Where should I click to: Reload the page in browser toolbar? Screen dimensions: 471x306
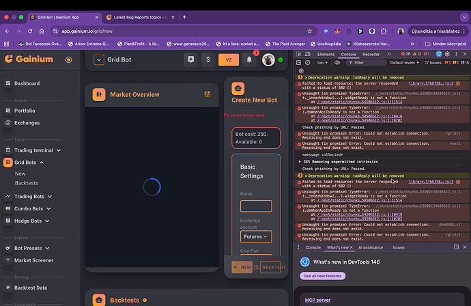click(x=30, y=31)
